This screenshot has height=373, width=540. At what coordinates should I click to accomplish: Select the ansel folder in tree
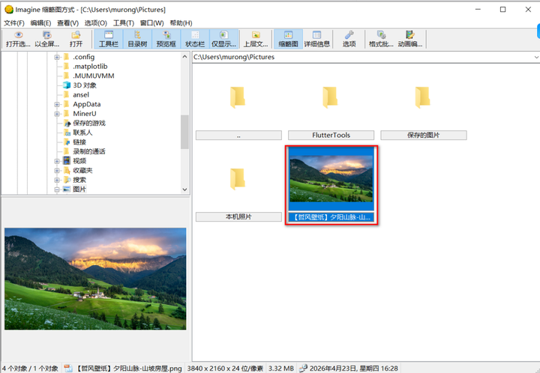pos(81,94)
